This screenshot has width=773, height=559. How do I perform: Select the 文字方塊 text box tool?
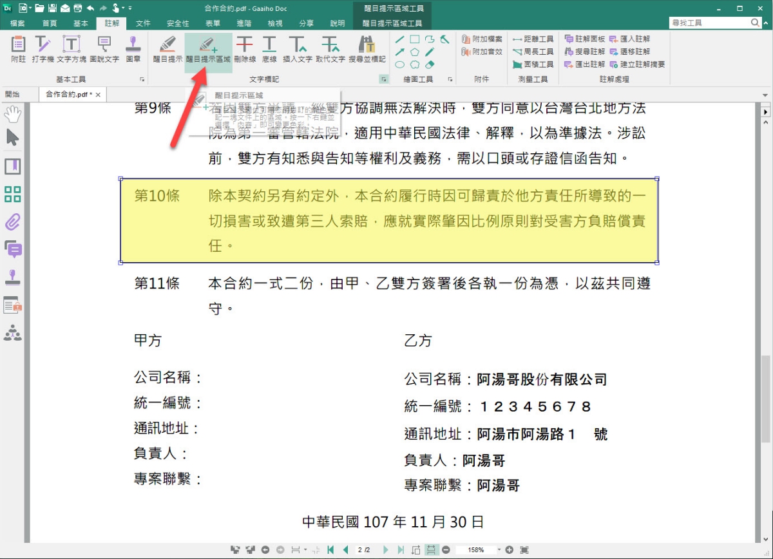71,49
